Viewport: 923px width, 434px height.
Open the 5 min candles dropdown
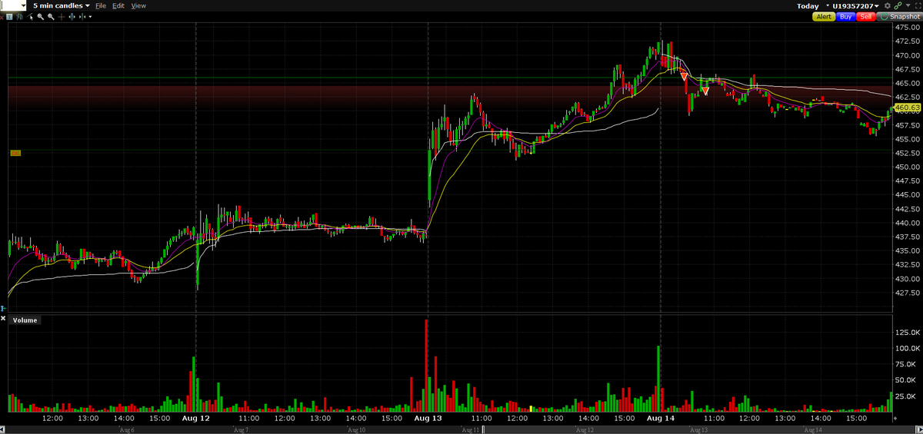(61, 5)
